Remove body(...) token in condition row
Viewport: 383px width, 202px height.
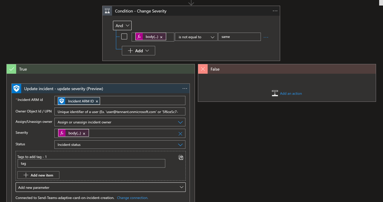[161, 37]
